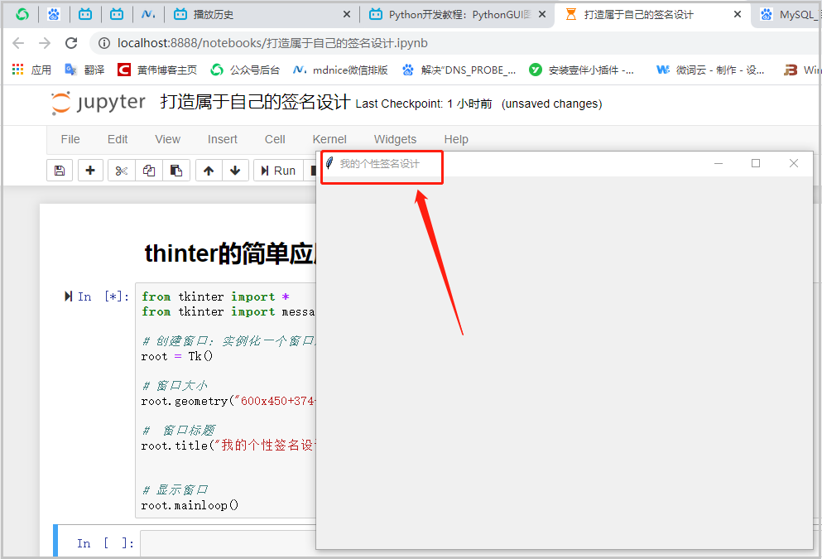
Task: Insert a cell below with plus icon
Action: point(90,171)
